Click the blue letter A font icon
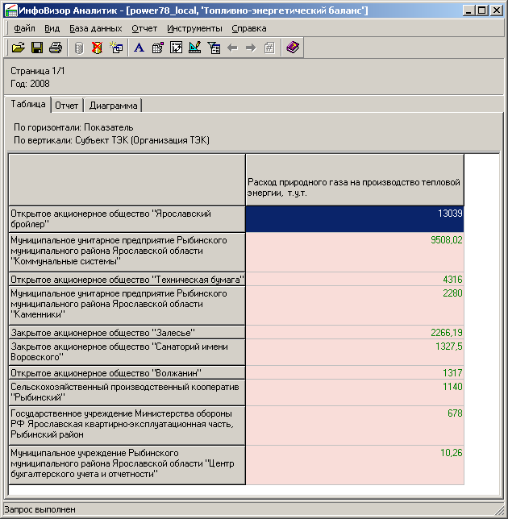Image resolution: width=508 pixels, height=519 pixels. 139,48
